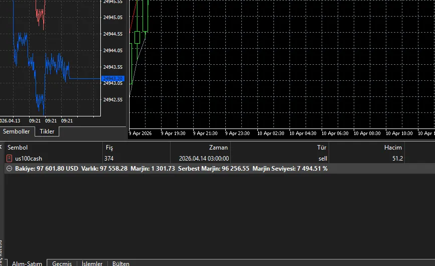
Task: Click the 9 Apr 21:30 time axis label
Action: 205,133
